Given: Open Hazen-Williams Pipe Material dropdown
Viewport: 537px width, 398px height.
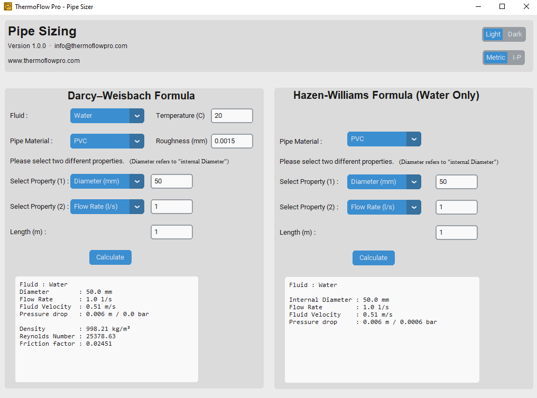Looking at the screenshot, I should pos(384,139).
